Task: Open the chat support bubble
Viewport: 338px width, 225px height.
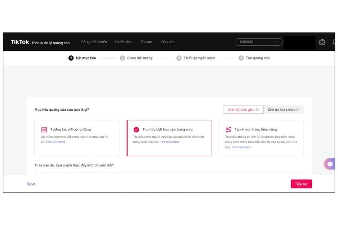Action: click(330, 164)
